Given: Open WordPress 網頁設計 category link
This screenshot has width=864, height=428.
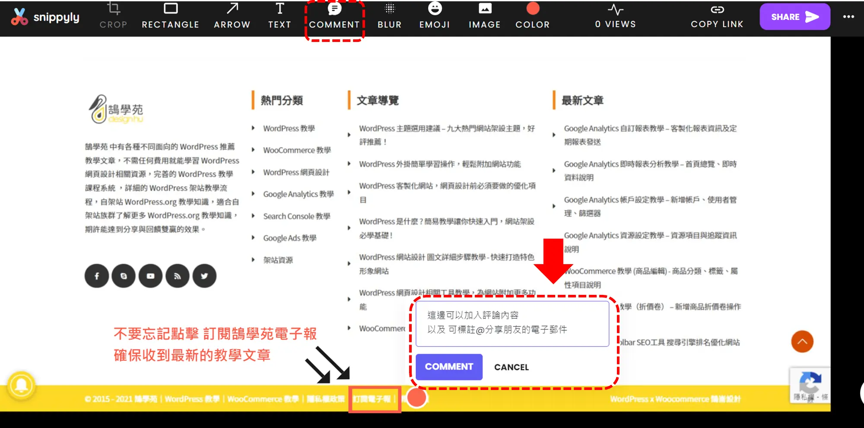Looking at the screenshot, I should point(296,172).
